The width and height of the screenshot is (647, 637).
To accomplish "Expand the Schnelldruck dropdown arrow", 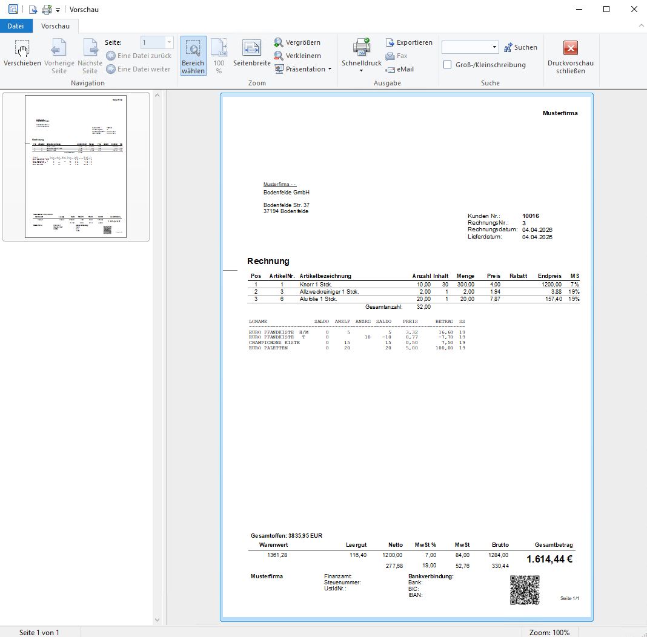I will click(x=362, y=71).
